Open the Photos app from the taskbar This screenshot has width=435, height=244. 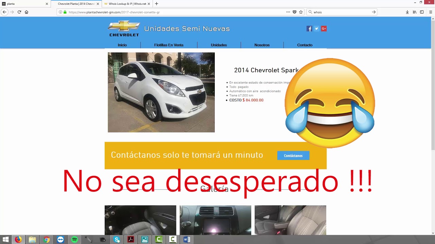[x=145, y=240]
